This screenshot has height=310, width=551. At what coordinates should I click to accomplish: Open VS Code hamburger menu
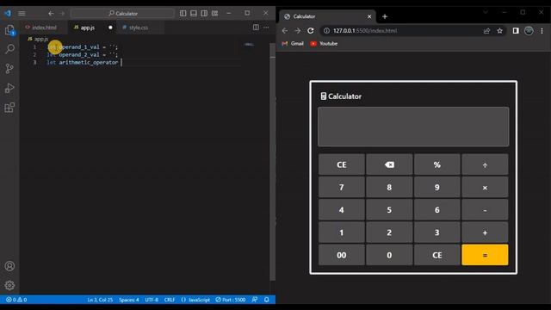click(x=22, y=14)
